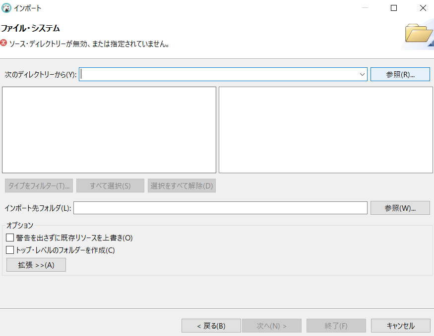Enable 警告を出さずに既存リソースを上書き checkbox
Image resolution: width=434 pixels, height=336 pixels.
10,238
